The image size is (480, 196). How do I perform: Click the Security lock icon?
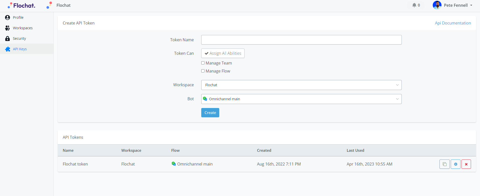pos(7,38)
